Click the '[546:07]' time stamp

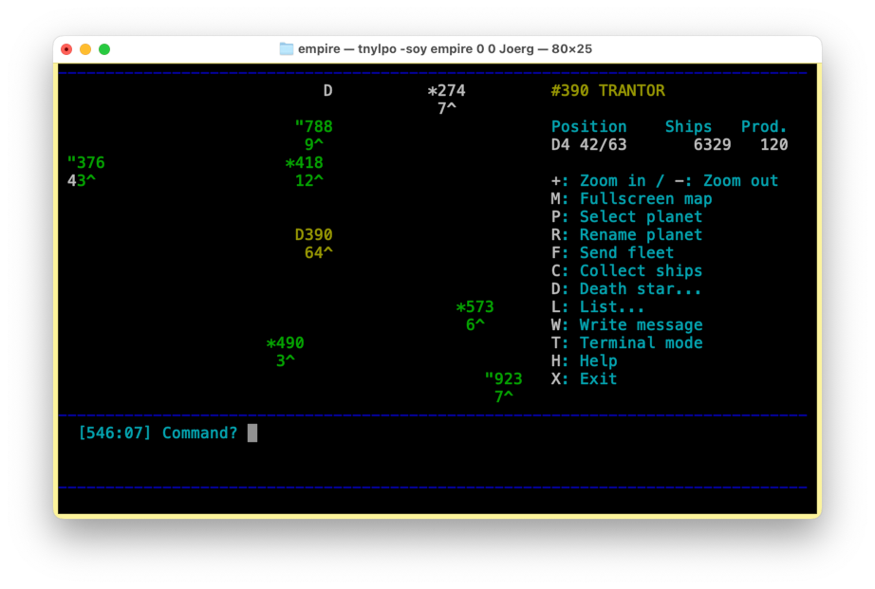(x=115, y=433)
